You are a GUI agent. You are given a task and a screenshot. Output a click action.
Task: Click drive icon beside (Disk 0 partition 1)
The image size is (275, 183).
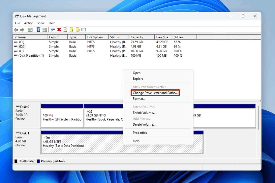pos(16,56)
